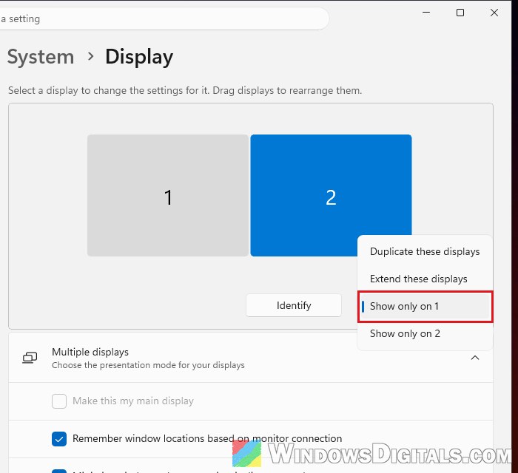
Task: Click the Display page title
Action: tap(139, 57)
